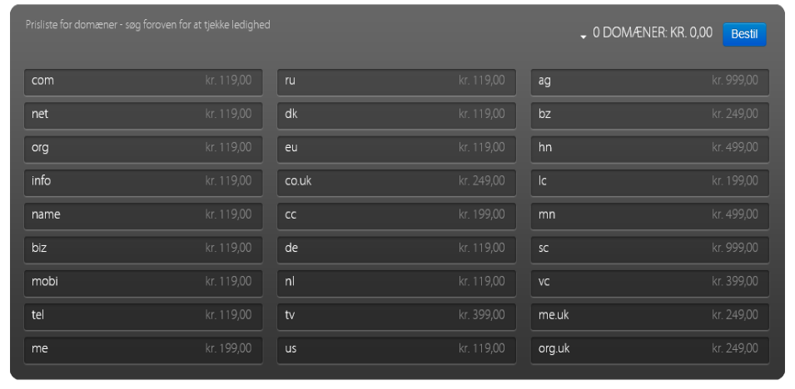Select the co.uk domain row

point(396,182)
